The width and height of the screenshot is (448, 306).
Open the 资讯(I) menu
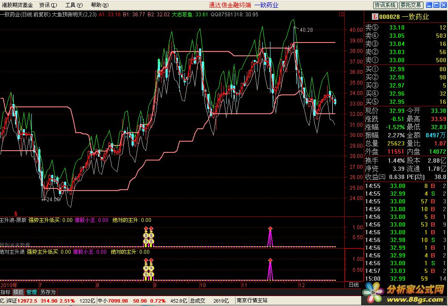coord(48,5)
